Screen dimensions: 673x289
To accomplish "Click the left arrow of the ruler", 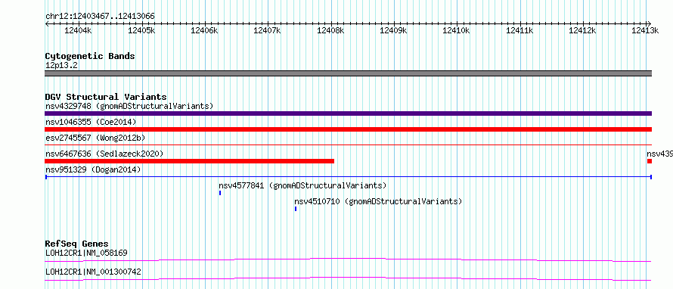I will (47, 23).
